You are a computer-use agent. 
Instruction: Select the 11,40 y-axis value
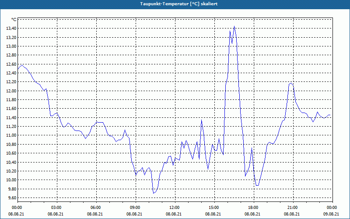11,117
